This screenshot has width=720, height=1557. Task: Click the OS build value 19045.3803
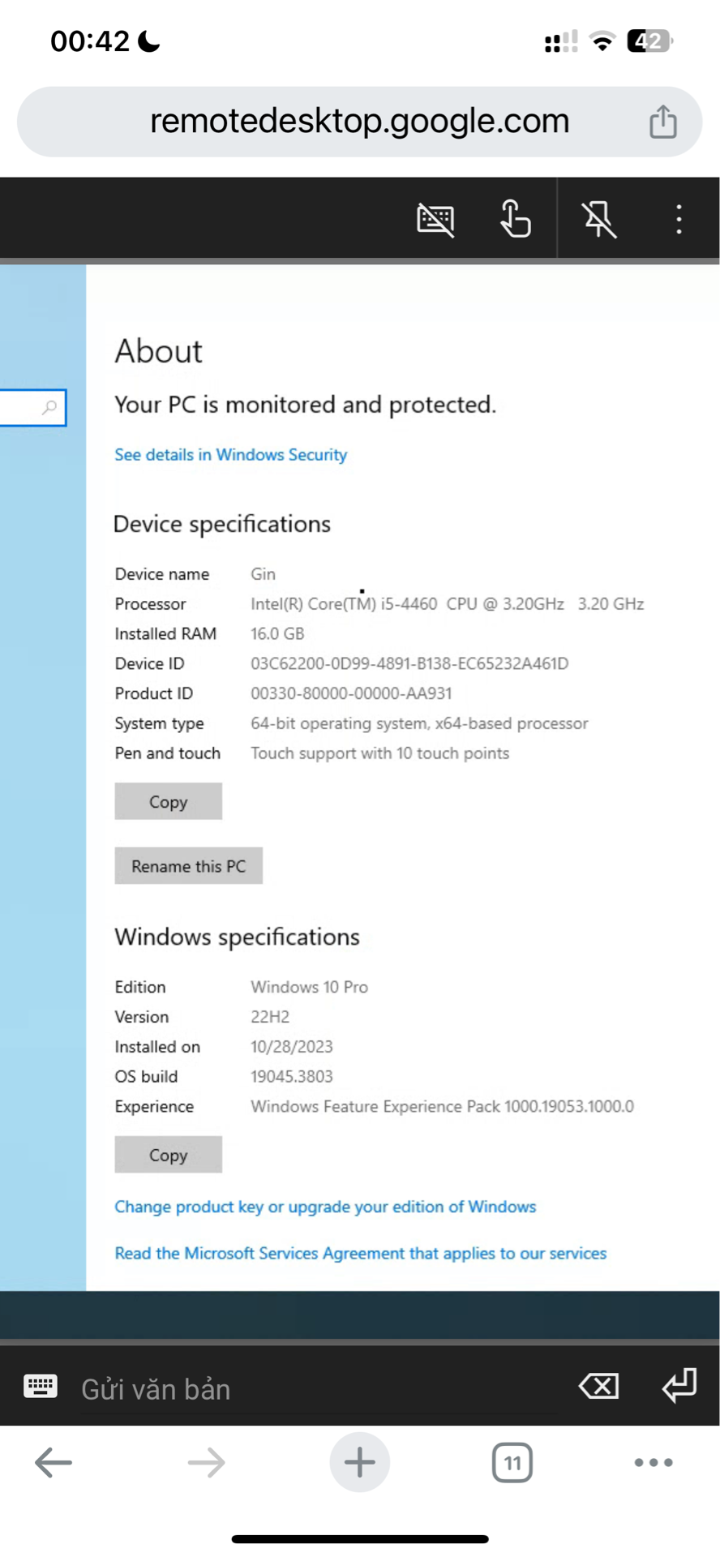pos(292,1076)
